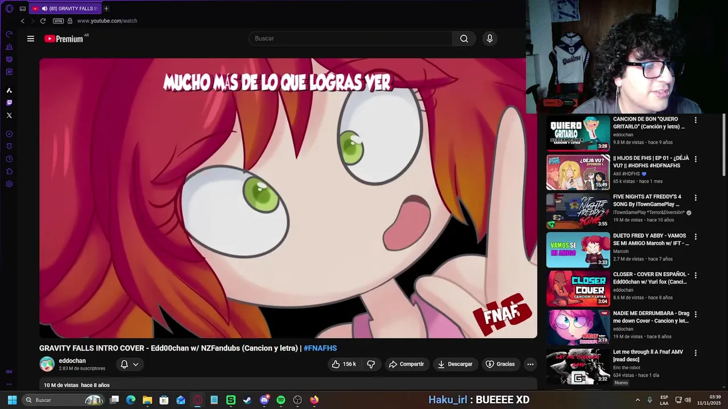Go back to the previous page
Screen dimensions: 728x409
click(22, 21)
